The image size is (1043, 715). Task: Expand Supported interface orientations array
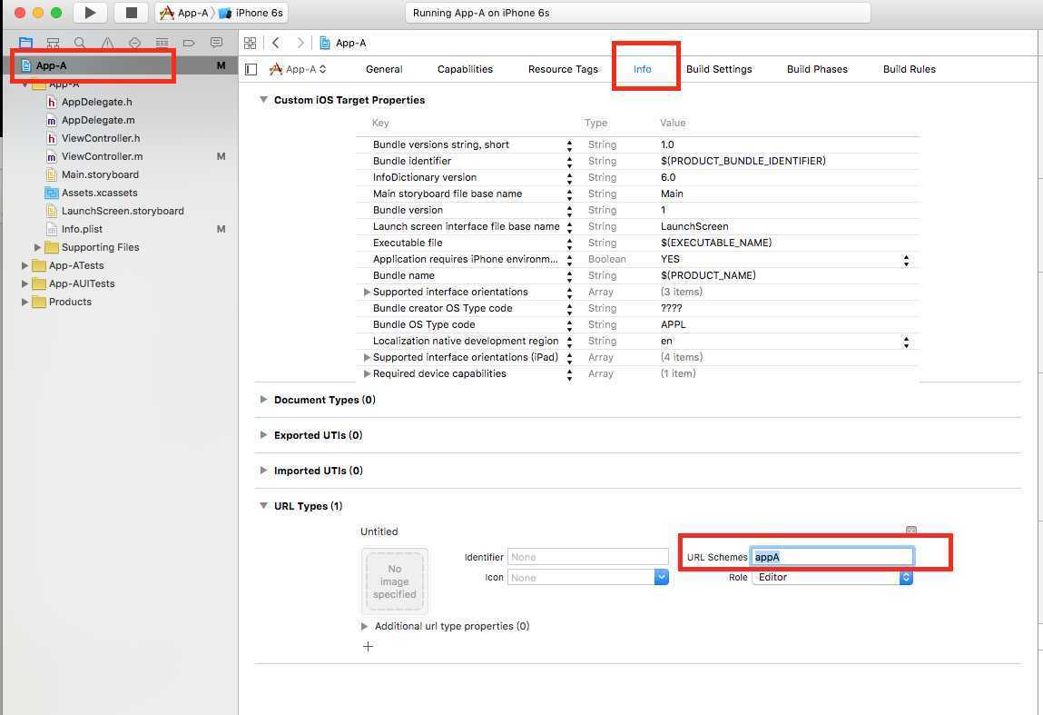pyautogui.click(x=367, y=292)
